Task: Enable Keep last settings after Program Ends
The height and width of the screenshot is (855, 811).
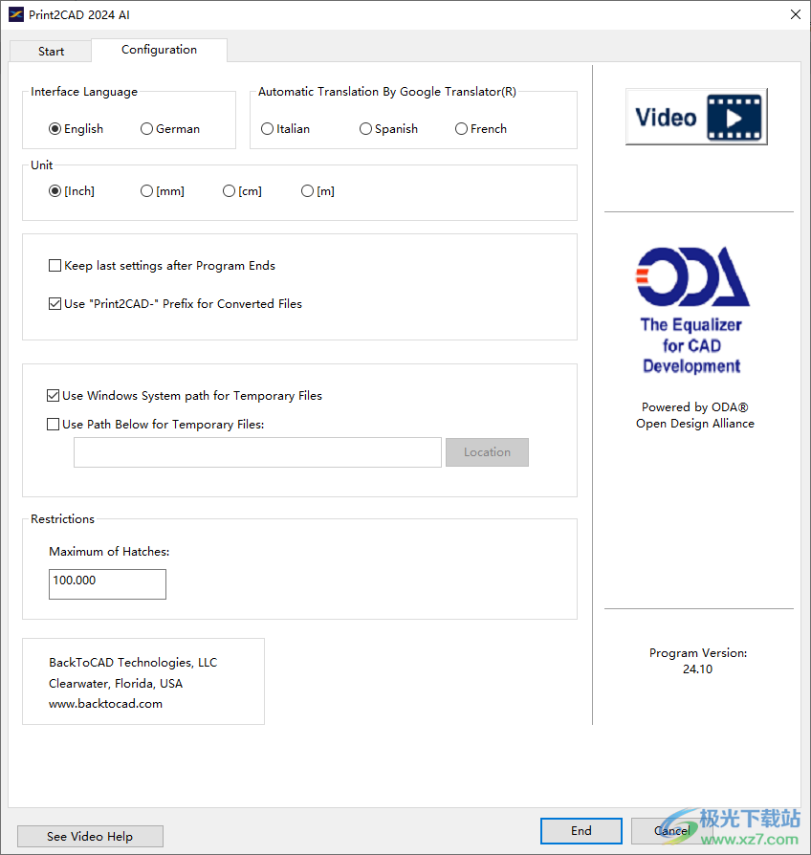Action: tap(162, 266)
